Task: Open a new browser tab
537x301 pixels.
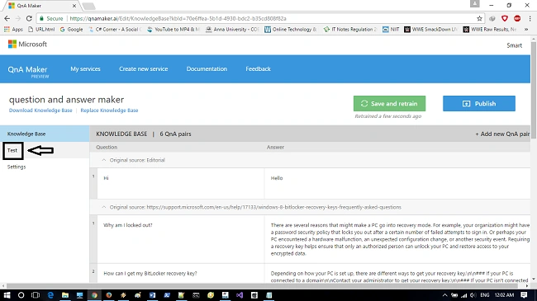Action: [88, 6]
